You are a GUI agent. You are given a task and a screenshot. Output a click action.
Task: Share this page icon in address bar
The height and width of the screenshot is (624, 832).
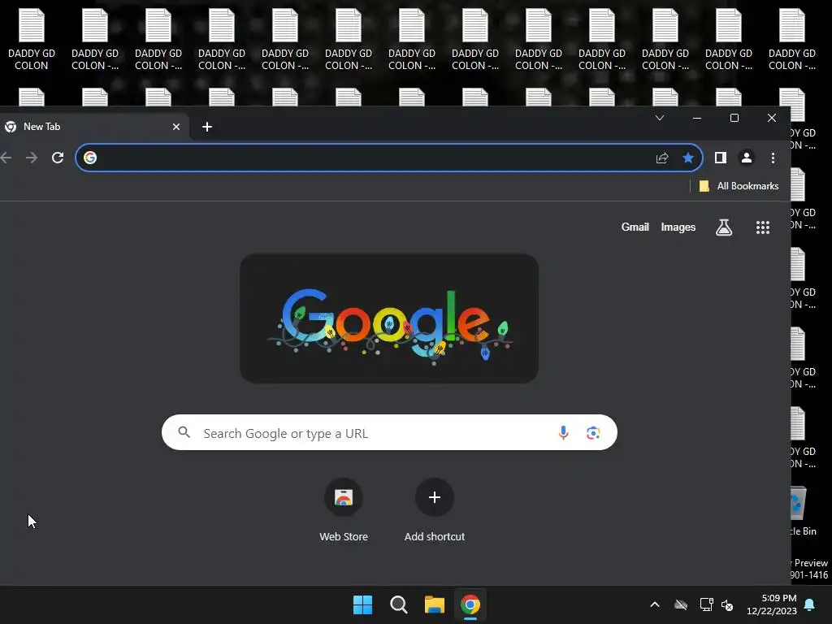[661, 158]
